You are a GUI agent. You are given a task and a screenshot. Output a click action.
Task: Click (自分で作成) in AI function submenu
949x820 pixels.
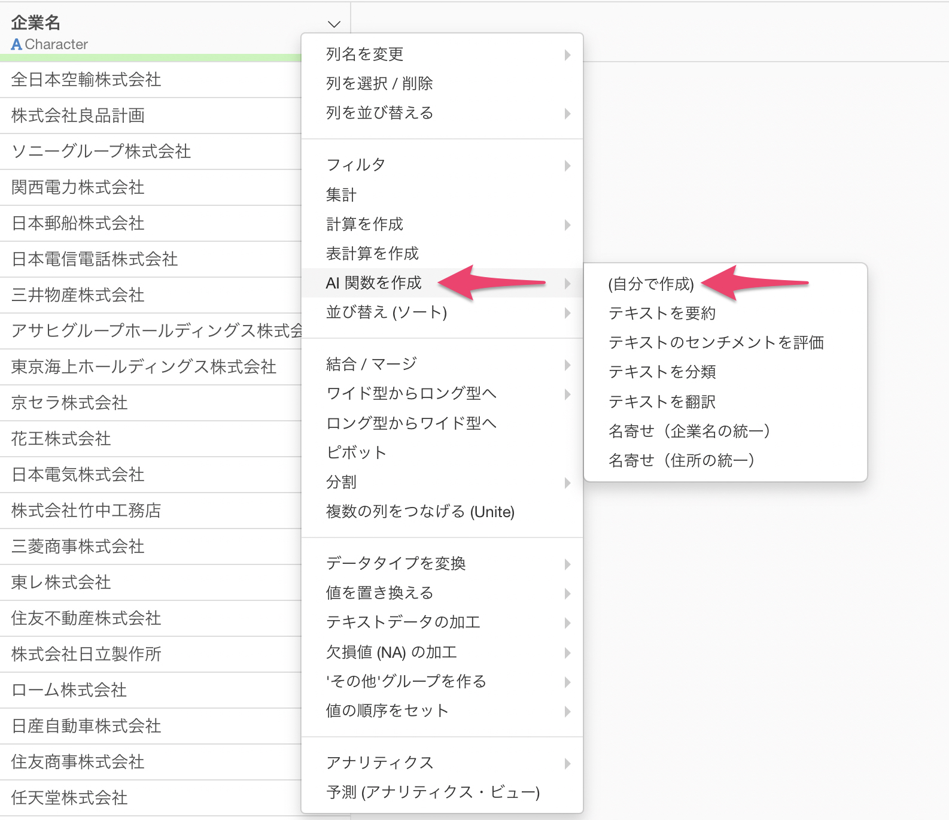[x=651, y=284]
